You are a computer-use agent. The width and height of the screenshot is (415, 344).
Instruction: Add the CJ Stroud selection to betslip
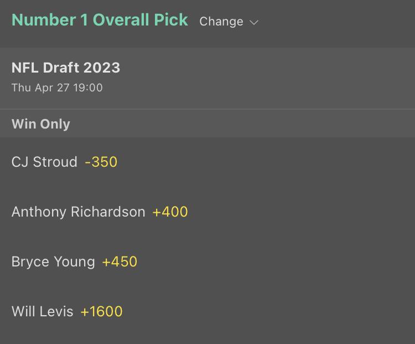point(207,162)
